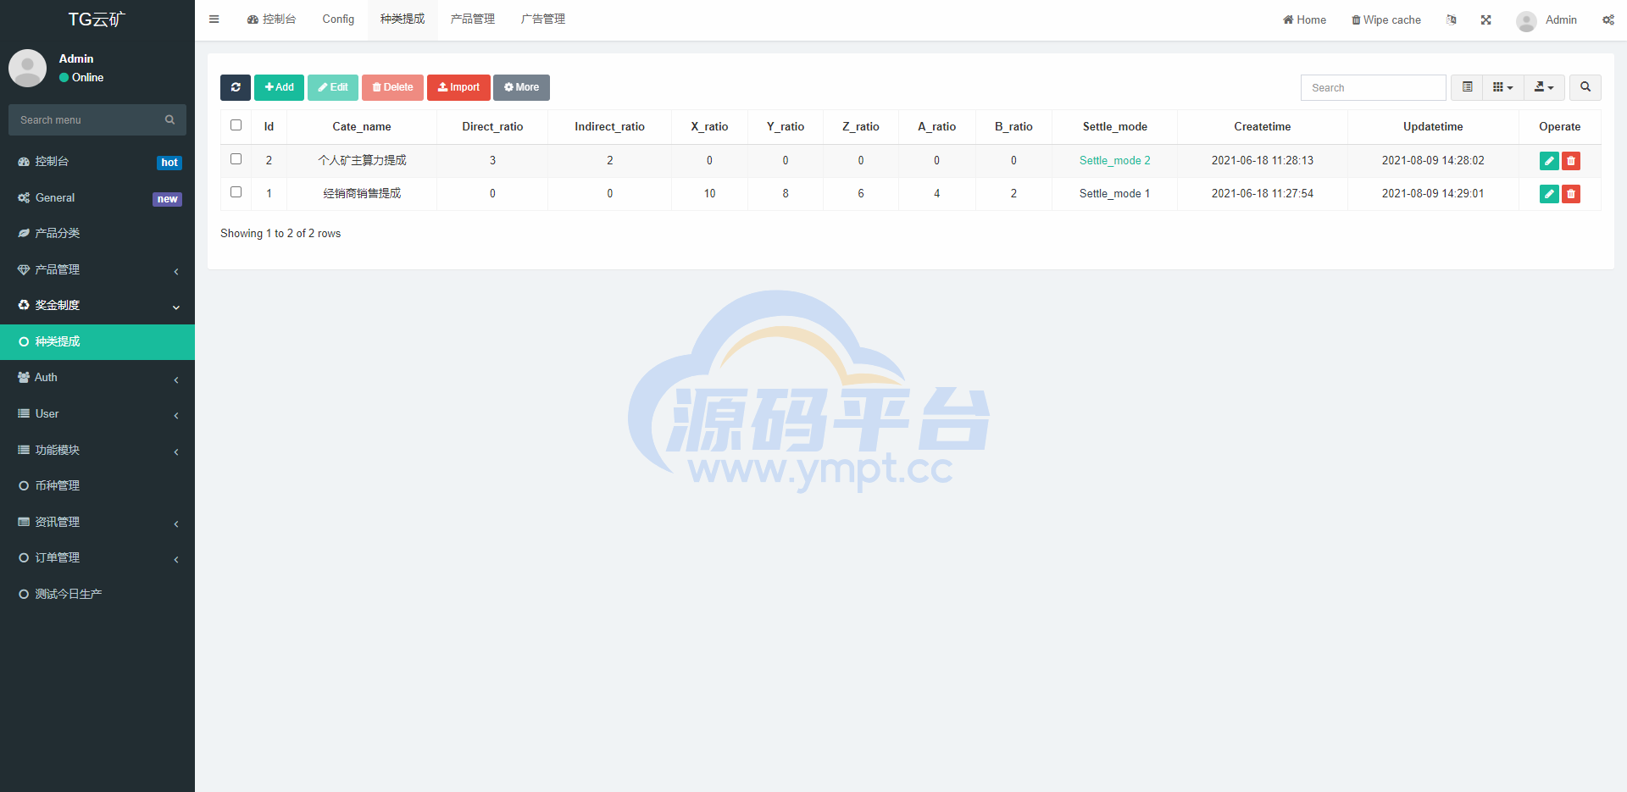Go to Home link in header
The image size is (1627, 792).
pyautogui.click(x=1304, y=19)
